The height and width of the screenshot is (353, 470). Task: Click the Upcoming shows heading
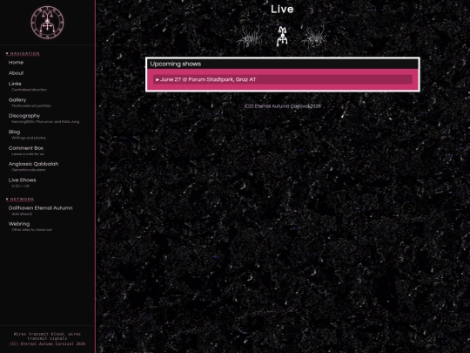[x=176, y=64]
